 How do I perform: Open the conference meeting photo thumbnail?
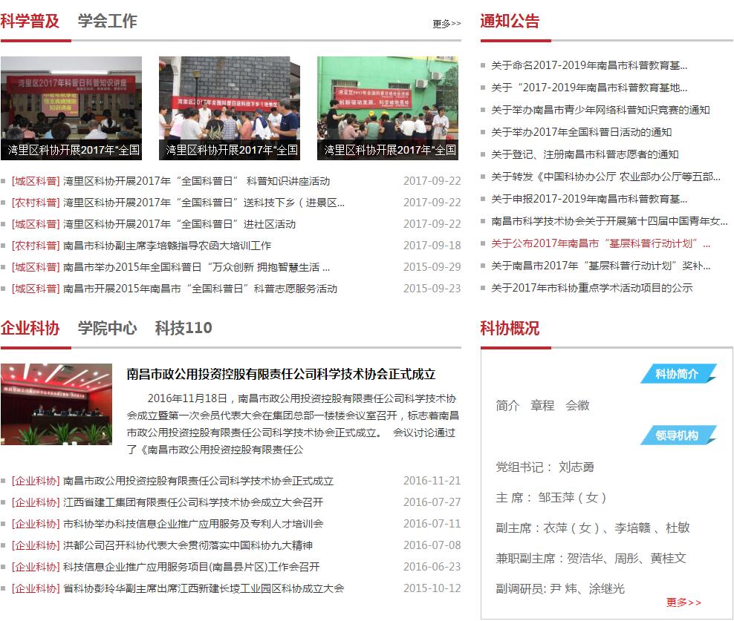[56, 404]
